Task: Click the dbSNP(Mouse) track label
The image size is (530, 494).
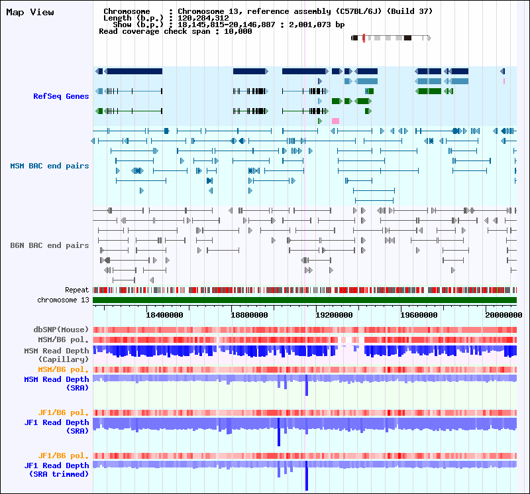Action: [61, 330]
